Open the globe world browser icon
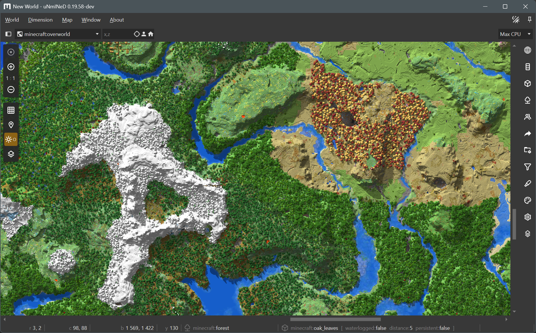 click(527, 50)
